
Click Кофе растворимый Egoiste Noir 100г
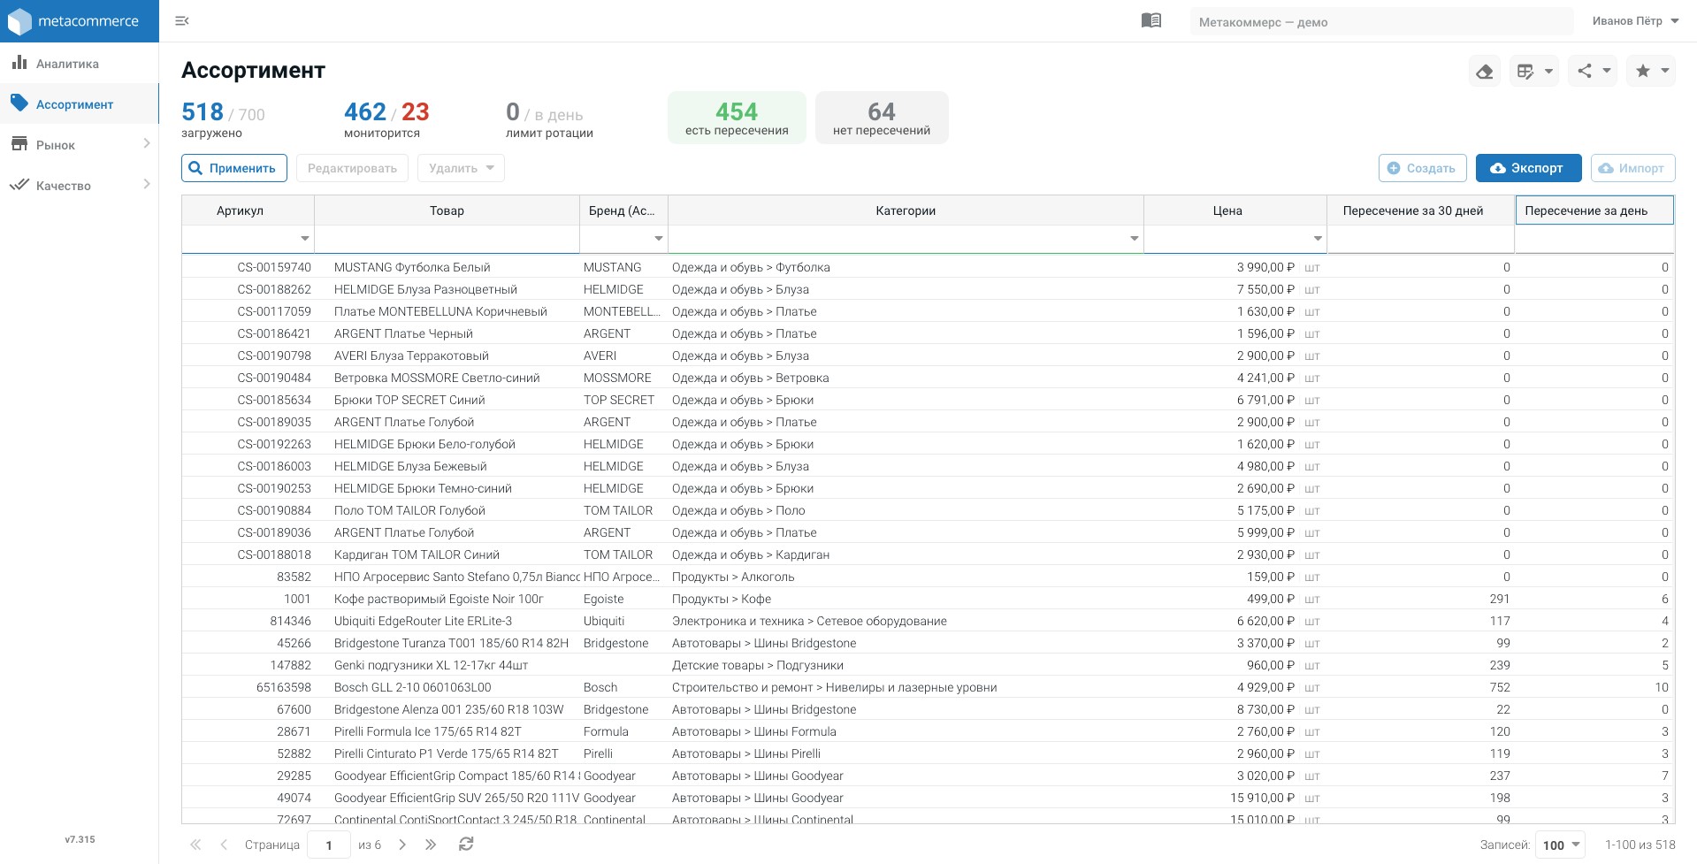click(439, 599)
